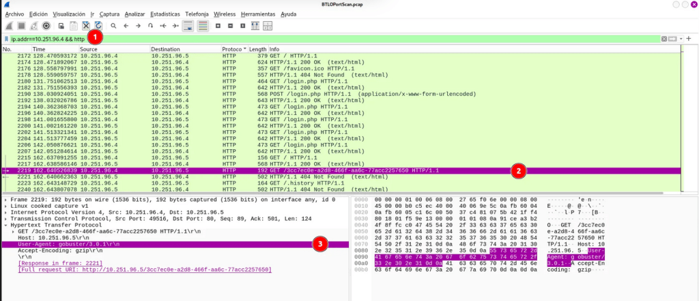
Task: Go to previous packet arrow icon
Action: pyautogui.click(x=127, y=25)
